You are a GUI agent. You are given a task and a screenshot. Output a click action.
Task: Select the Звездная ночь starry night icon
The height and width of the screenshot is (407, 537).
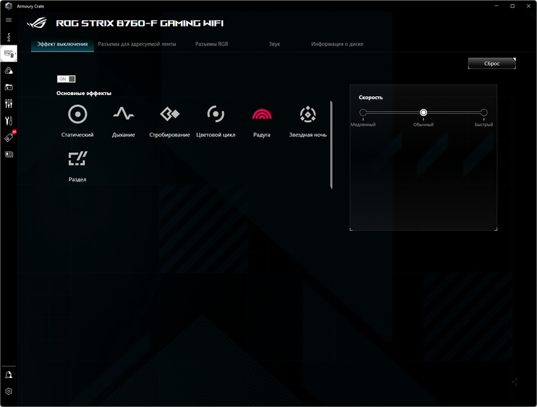[x=308, y=114]
